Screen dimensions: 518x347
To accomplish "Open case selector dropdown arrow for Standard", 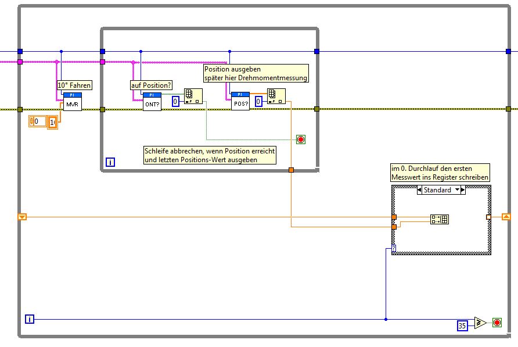I will pos(457,190).
